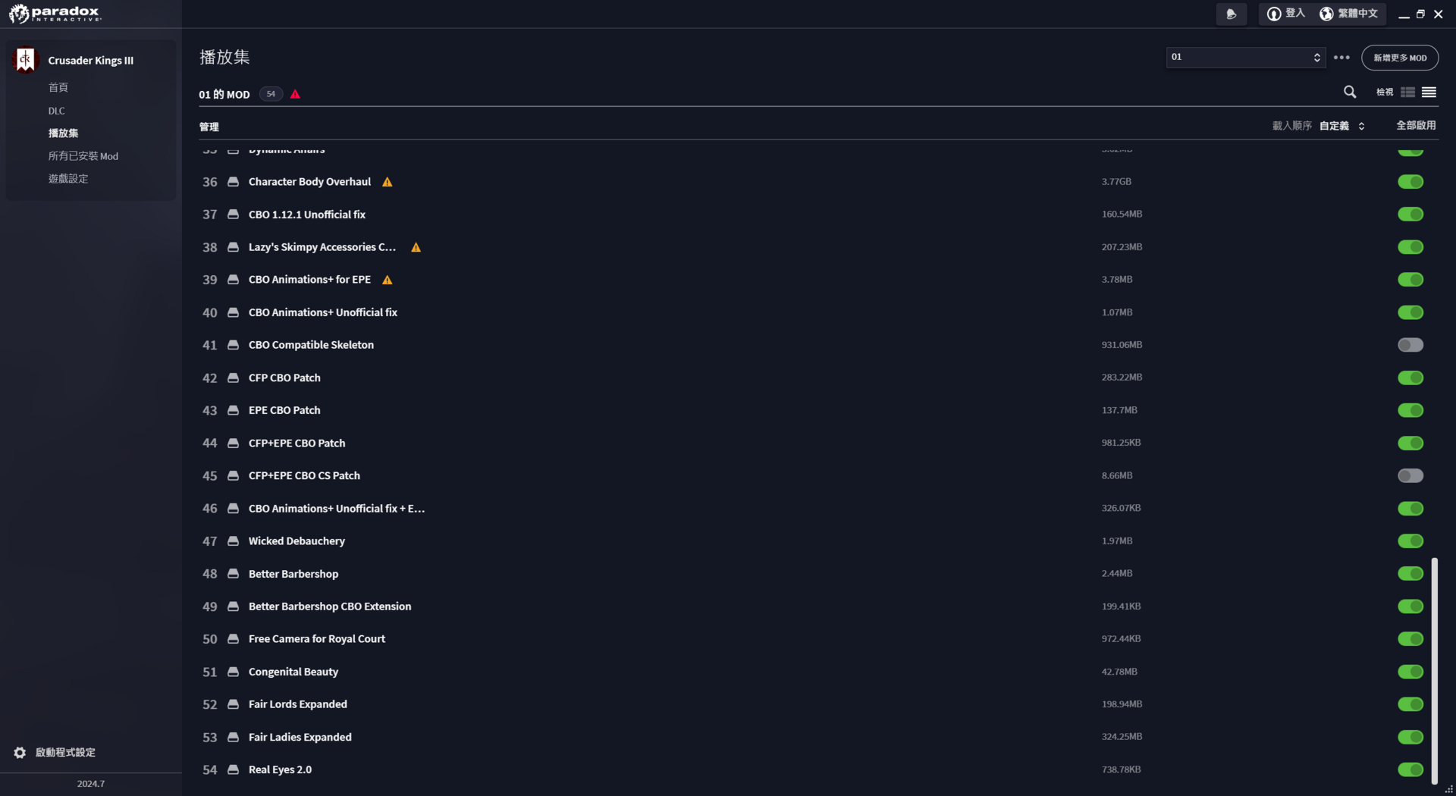Screen dimensions: 1456x796
Task: Click the Better Barbershop CBO Extension name
Action: [x=330, y=606]
